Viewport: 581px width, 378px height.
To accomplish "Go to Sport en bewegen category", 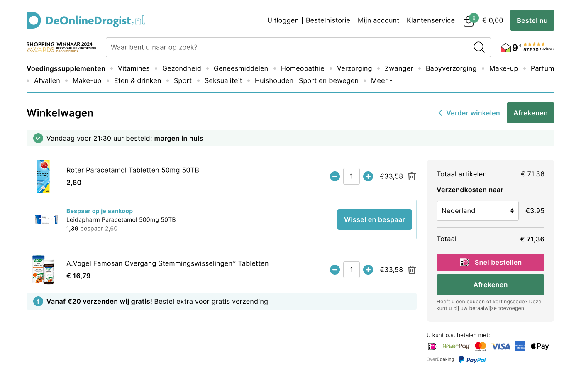I will point(329,80).
